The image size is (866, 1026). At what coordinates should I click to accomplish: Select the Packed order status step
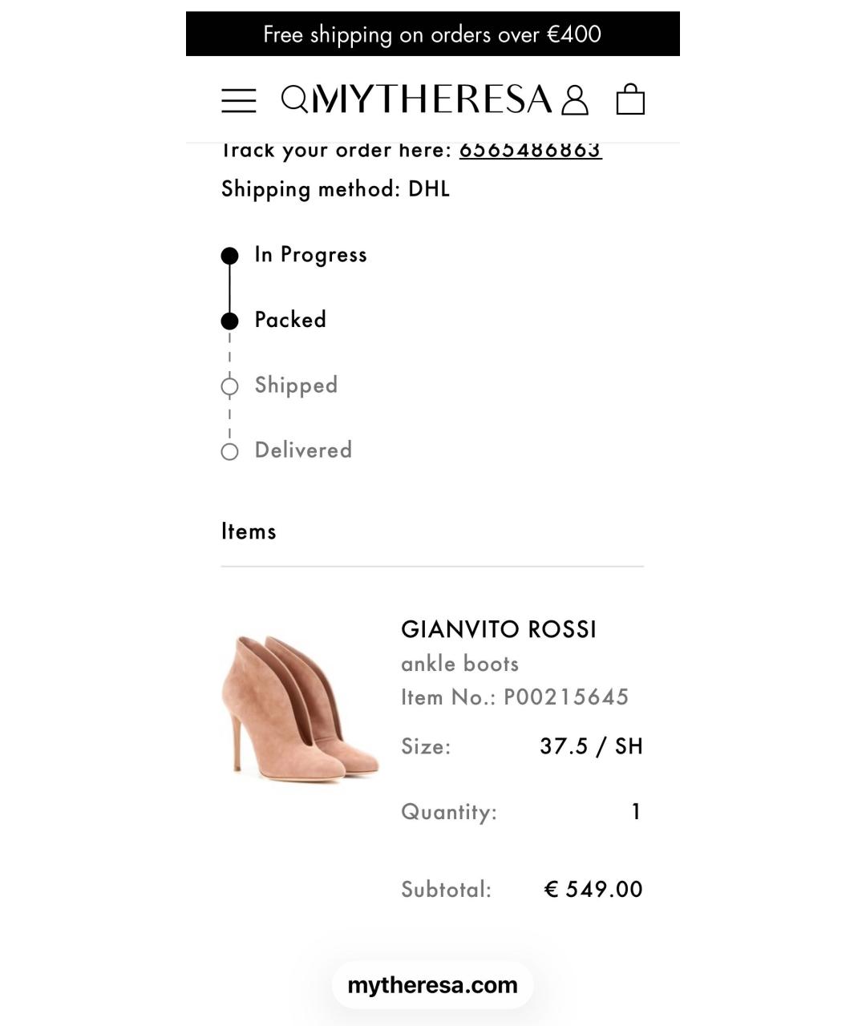pos(289,320)
